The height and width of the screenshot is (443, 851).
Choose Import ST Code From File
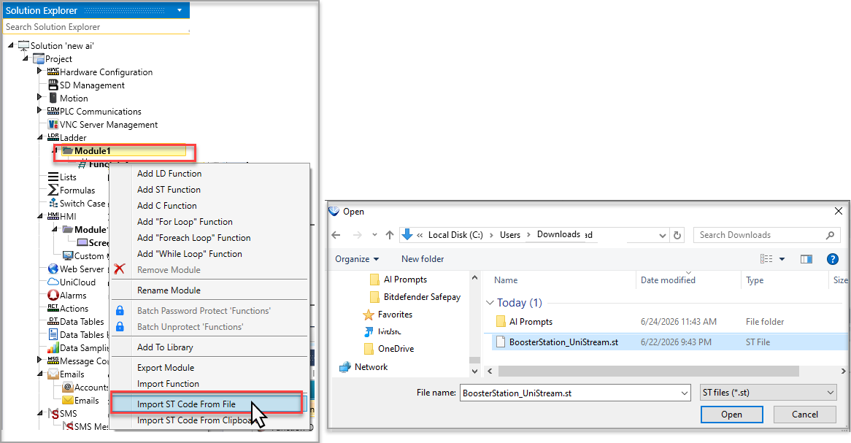[186, 404]
